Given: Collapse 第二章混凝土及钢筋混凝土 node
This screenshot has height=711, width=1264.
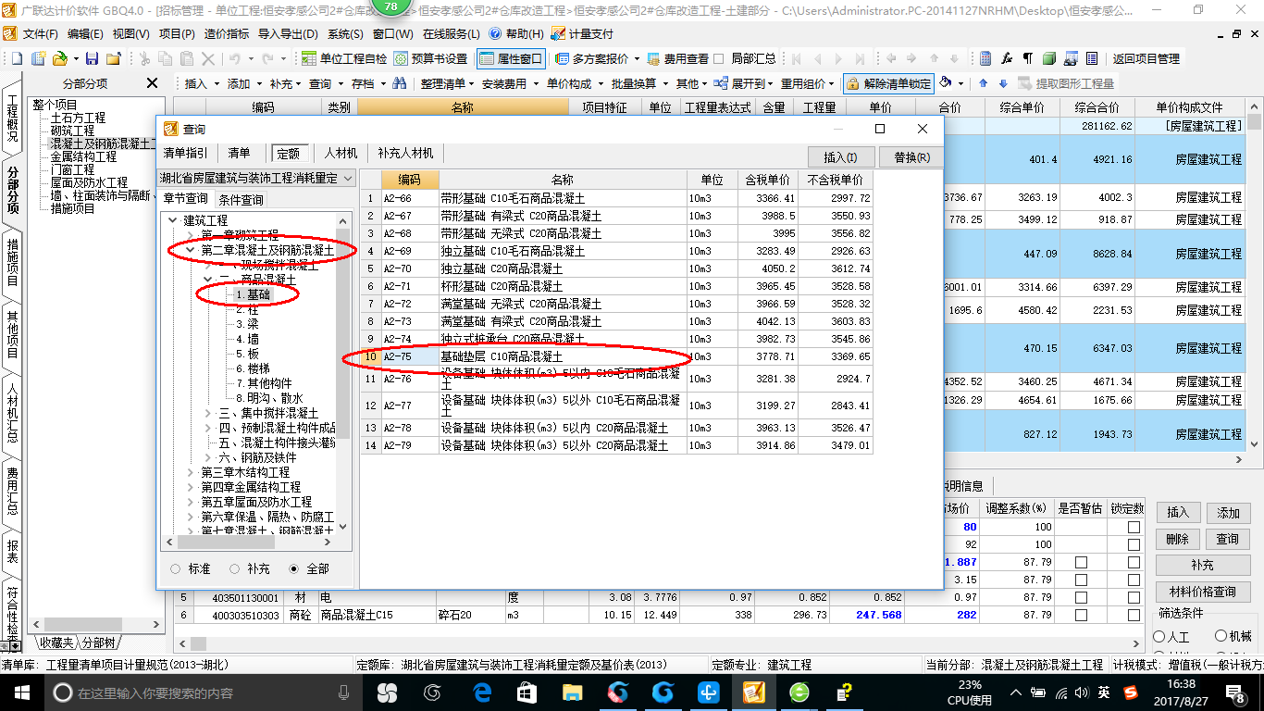Looking at the screenshot, I should pyautogui.click(x=191, y=250).
